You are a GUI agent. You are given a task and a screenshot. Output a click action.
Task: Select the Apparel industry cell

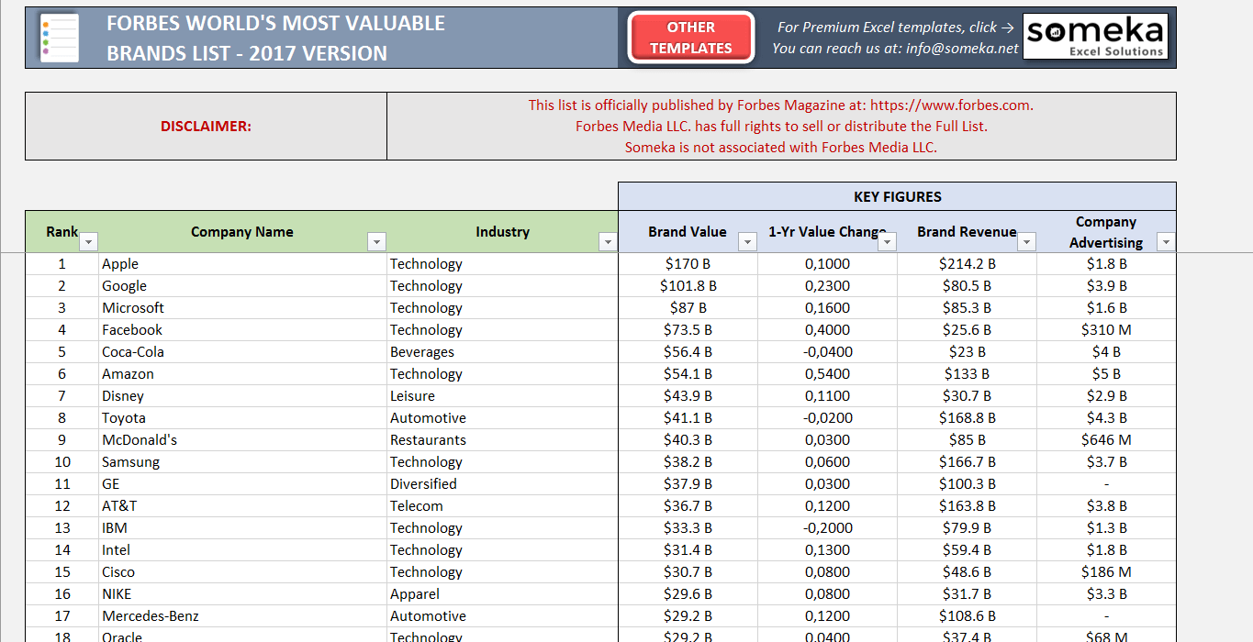pyautogui.click(x=502, y=594)
